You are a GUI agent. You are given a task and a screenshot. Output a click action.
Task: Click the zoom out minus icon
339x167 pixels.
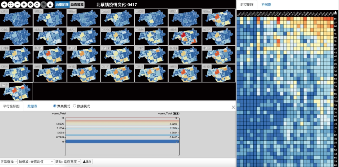coord(17,5)
